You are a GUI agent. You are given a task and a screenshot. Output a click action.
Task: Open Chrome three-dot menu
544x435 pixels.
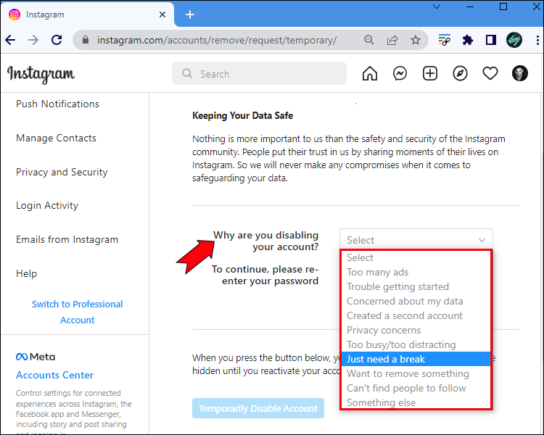(x=537, y=41)
